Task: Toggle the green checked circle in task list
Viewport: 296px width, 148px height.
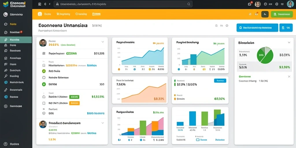Action: (x=44, y=71)
